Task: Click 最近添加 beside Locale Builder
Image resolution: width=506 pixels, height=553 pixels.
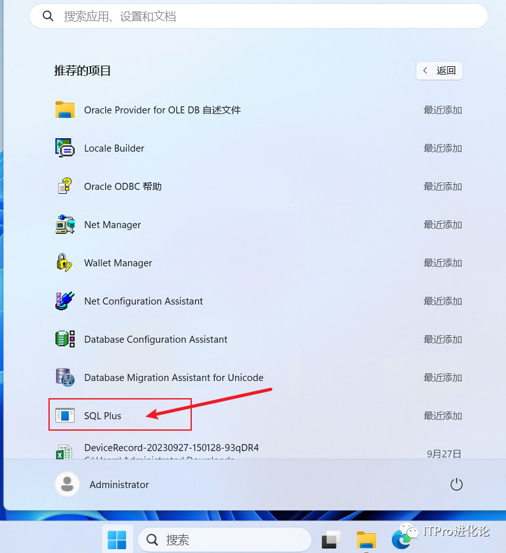Action: coord(442,148)
